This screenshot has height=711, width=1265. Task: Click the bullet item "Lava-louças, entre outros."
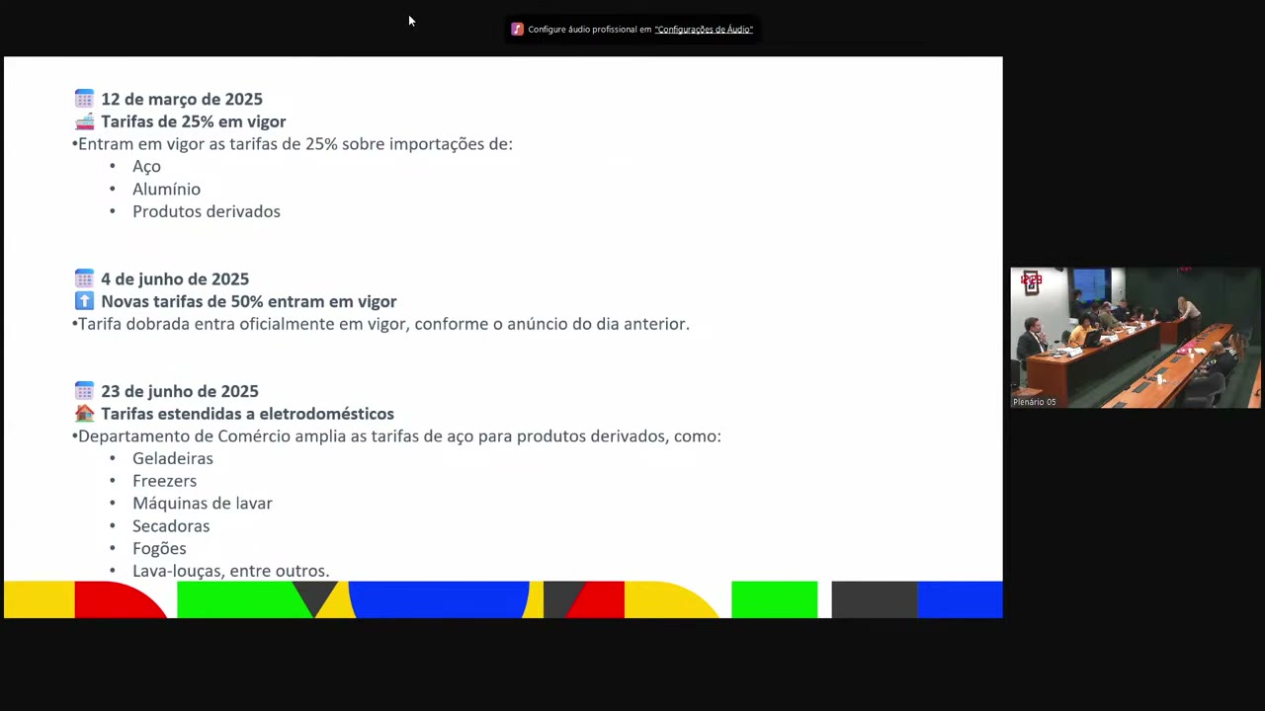point(231,571)
